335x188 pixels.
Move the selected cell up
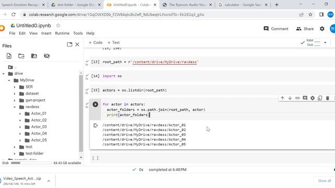pyautogui.click(x=283, y=98)
